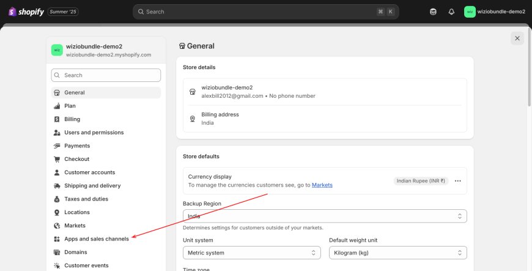
Task: Open the Billing address row
Action: pyautogui.click(x=325, y=119)
